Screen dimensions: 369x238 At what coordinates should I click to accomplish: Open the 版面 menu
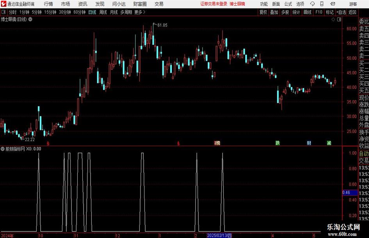coord(276,4)
